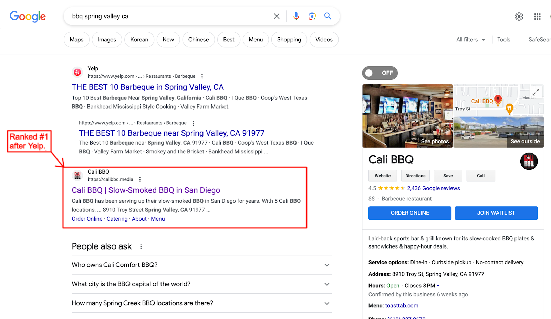Expand the hours dropdown next to Closes 8 PM

pyautogui.click(x=438, y=286)
